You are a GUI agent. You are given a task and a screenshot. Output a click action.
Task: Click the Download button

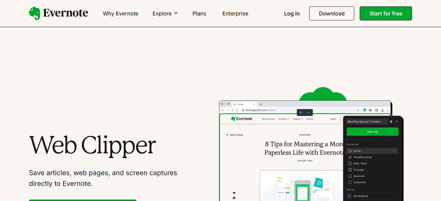(332, 13)
